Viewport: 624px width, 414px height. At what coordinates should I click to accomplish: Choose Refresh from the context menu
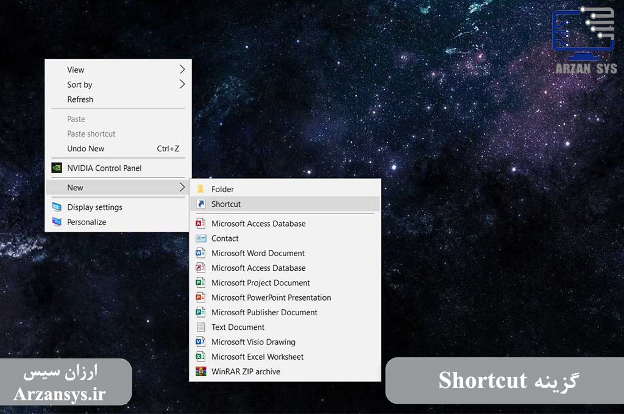point(118,99)
